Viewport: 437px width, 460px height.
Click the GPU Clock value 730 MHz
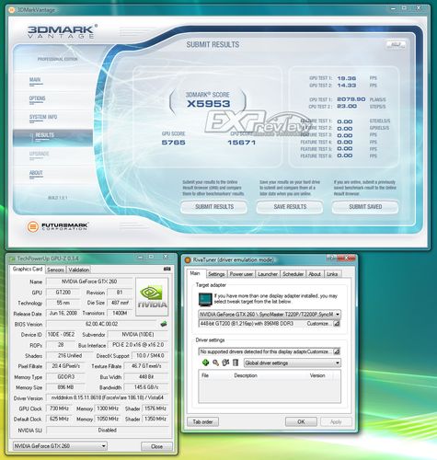click(59, 408)
